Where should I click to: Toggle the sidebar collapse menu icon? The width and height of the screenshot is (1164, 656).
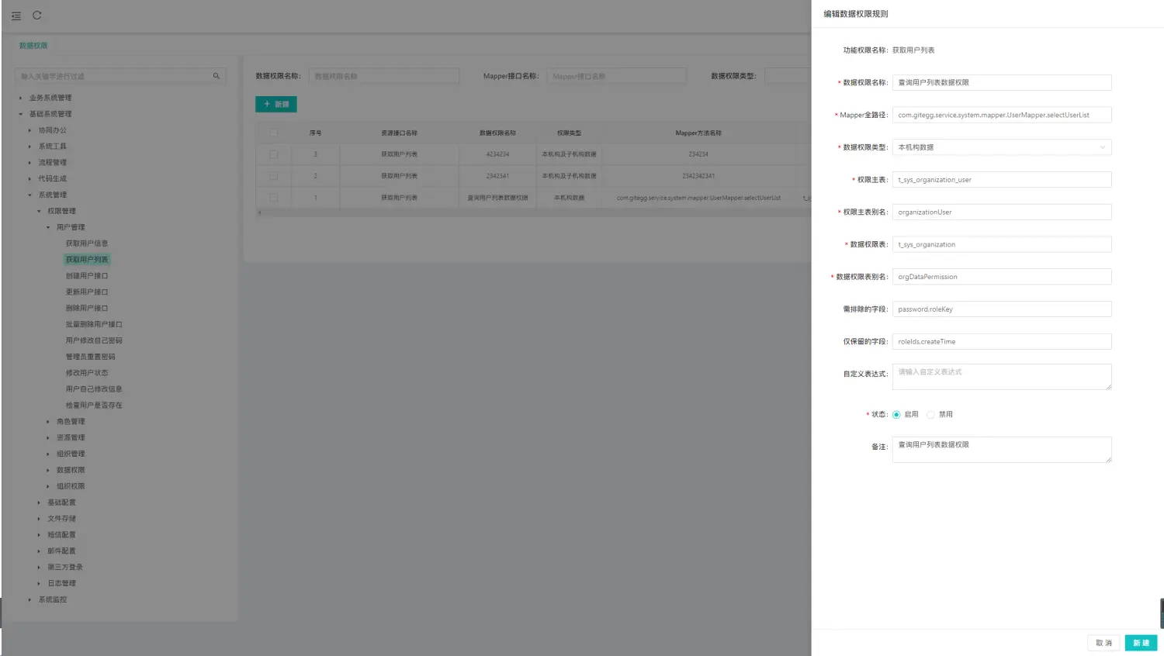[16, 16]
